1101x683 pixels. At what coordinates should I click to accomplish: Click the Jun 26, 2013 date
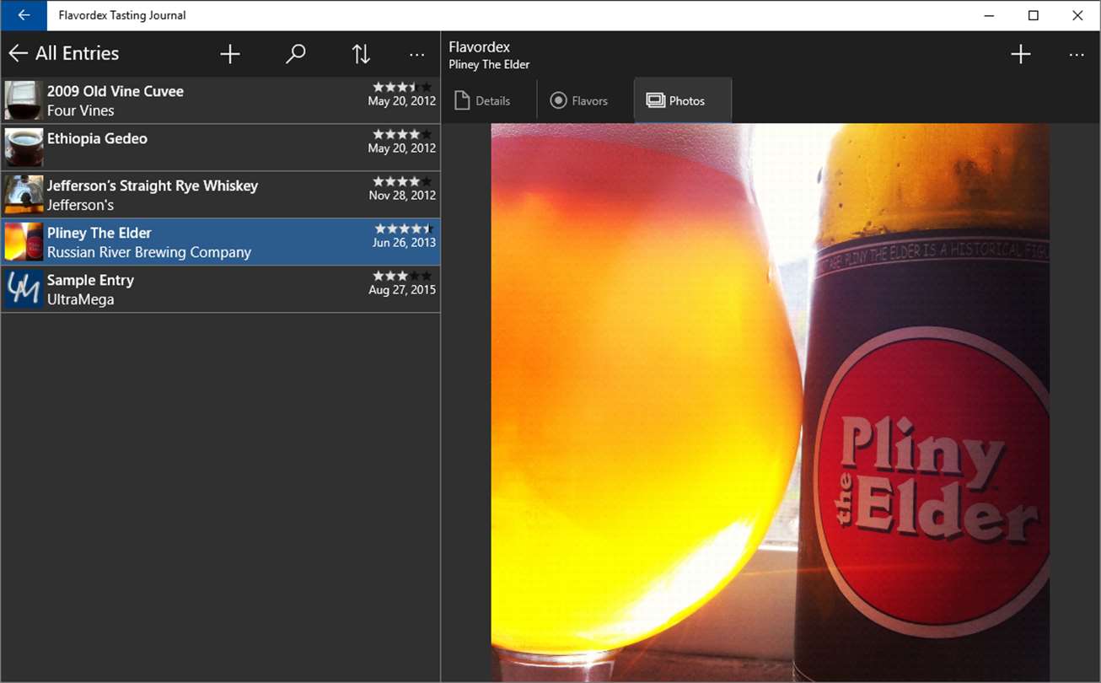[x=405, y=242]
